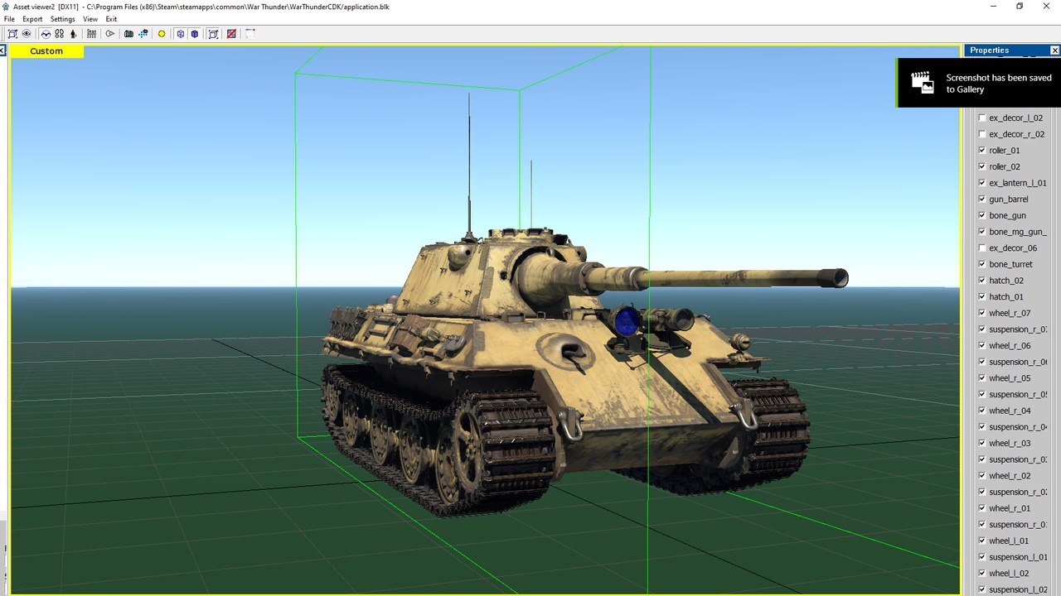Viewport: 1061px width, 596px height.
Task: Uncheck the roller_02 node
Action: click(982, 166)
